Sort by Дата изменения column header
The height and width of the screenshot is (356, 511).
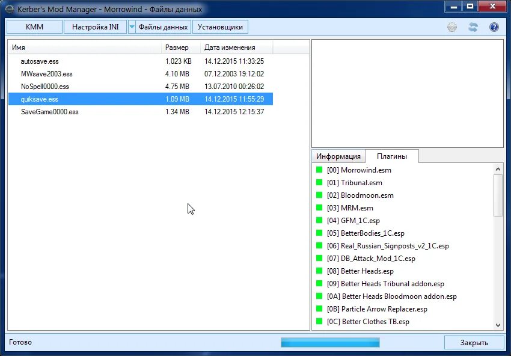[237, 48]
